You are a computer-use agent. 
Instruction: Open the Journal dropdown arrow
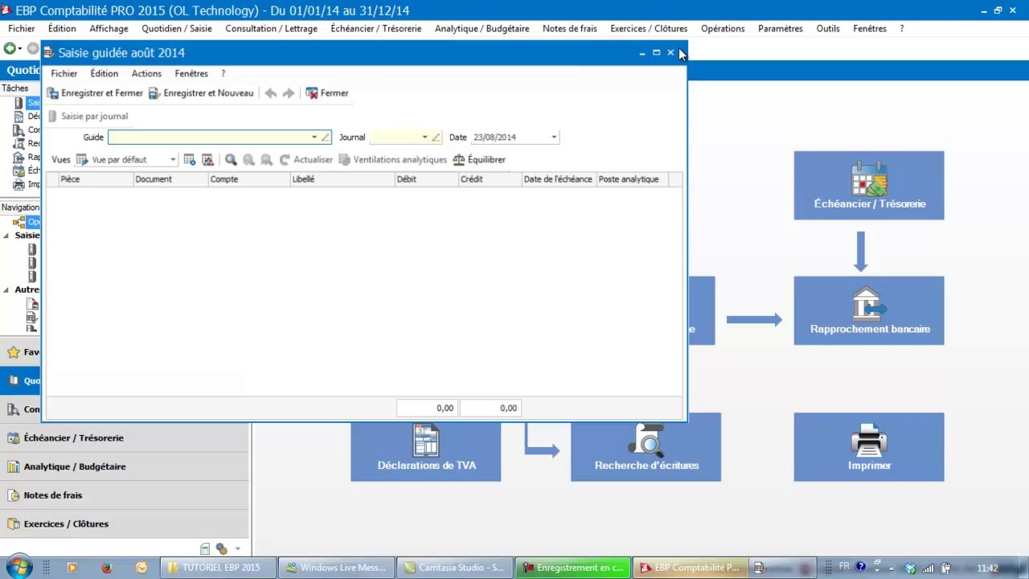[x=424, y=138]
